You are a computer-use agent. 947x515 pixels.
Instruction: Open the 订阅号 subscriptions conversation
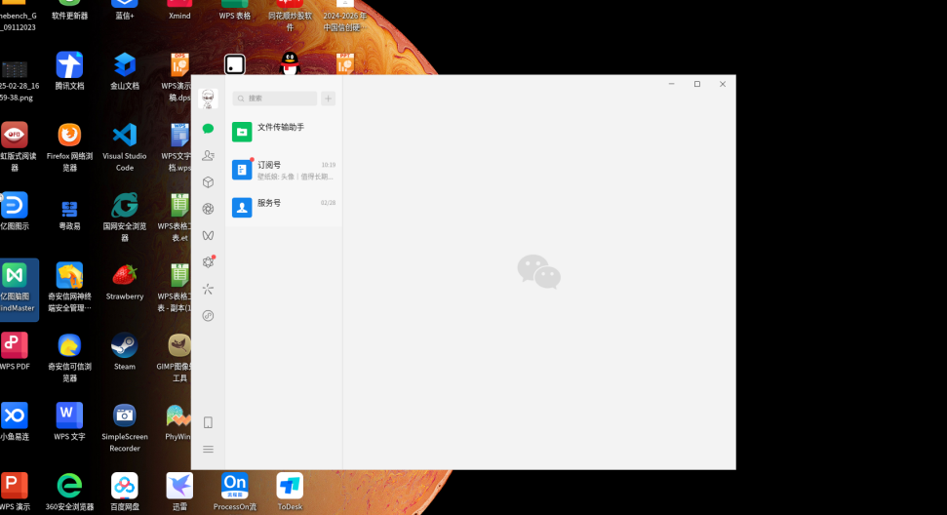[284, 170]
